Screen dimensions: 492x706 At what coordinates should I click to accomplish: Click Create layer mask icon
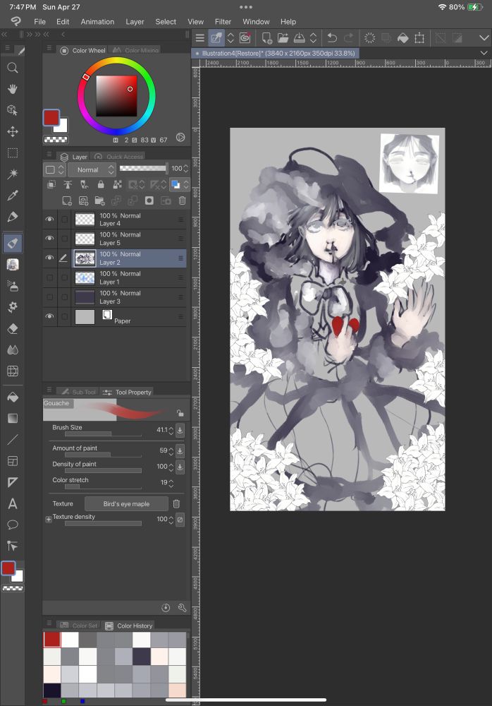coord(149,201)
